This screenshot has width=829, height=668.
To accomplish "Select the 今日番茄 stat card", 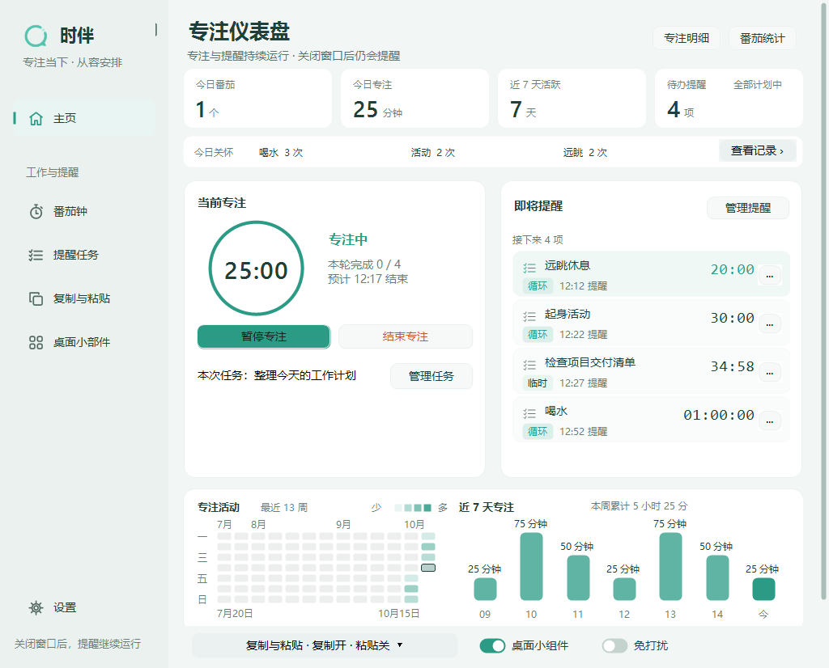I will pyautogui.click(x=258, y=98).
